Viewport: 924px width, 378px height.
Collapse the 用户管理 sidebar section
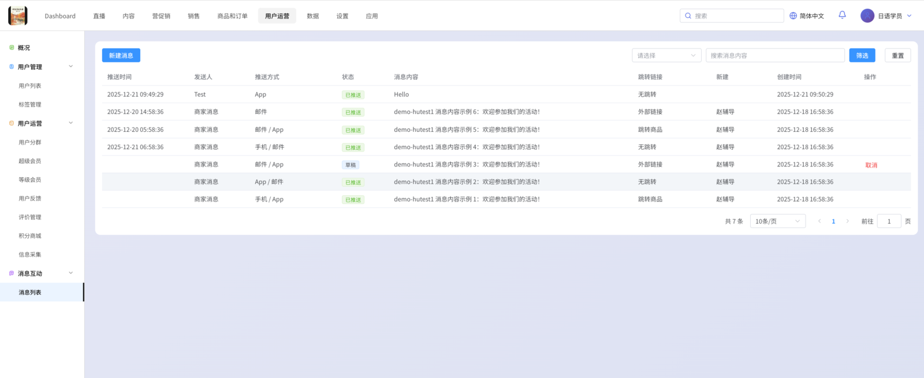[x=71, y=66]
